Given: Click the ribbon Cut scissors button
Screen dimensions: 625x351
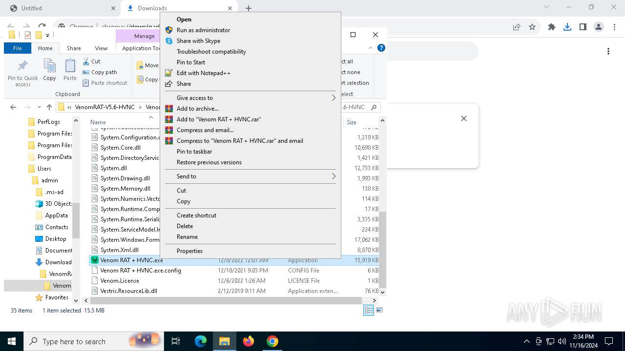Looking at the screenshot, I should coord(91,61).
